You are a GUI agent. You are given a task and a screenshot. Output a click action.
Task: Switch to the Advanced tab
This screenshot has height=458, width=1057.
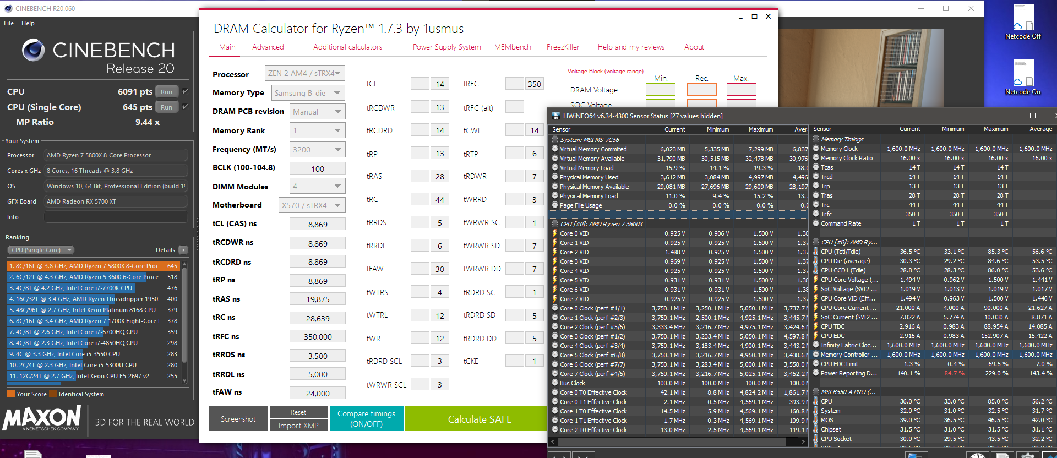click(268, 47)
